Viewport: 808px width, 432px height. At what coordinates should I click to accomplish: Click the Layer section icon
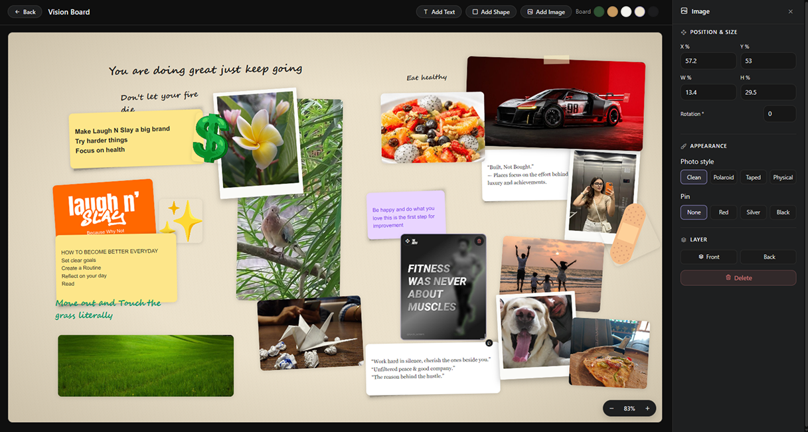(684, 240)
